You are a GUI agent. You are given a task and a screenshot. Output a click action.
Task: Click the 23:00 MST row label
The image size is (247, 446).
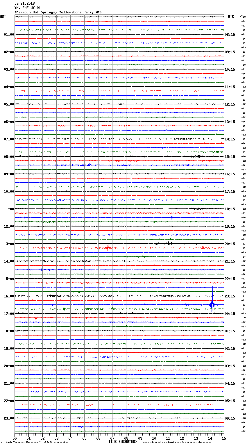pyautogui.click(x=9, y=418)
